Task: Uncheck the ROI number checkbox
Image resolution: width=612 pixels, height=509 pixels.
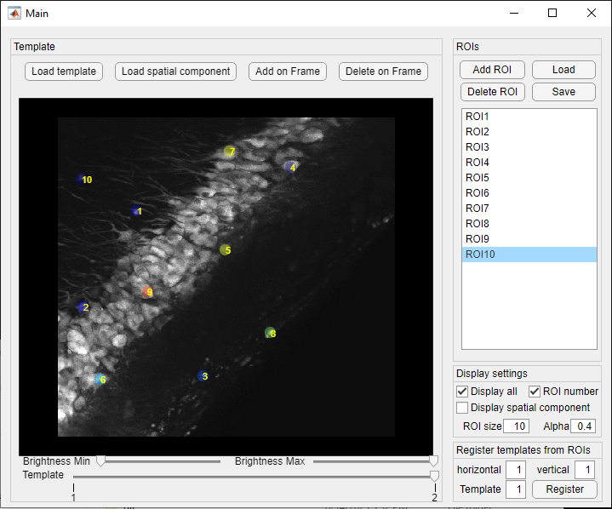Action: coord(535,392)
